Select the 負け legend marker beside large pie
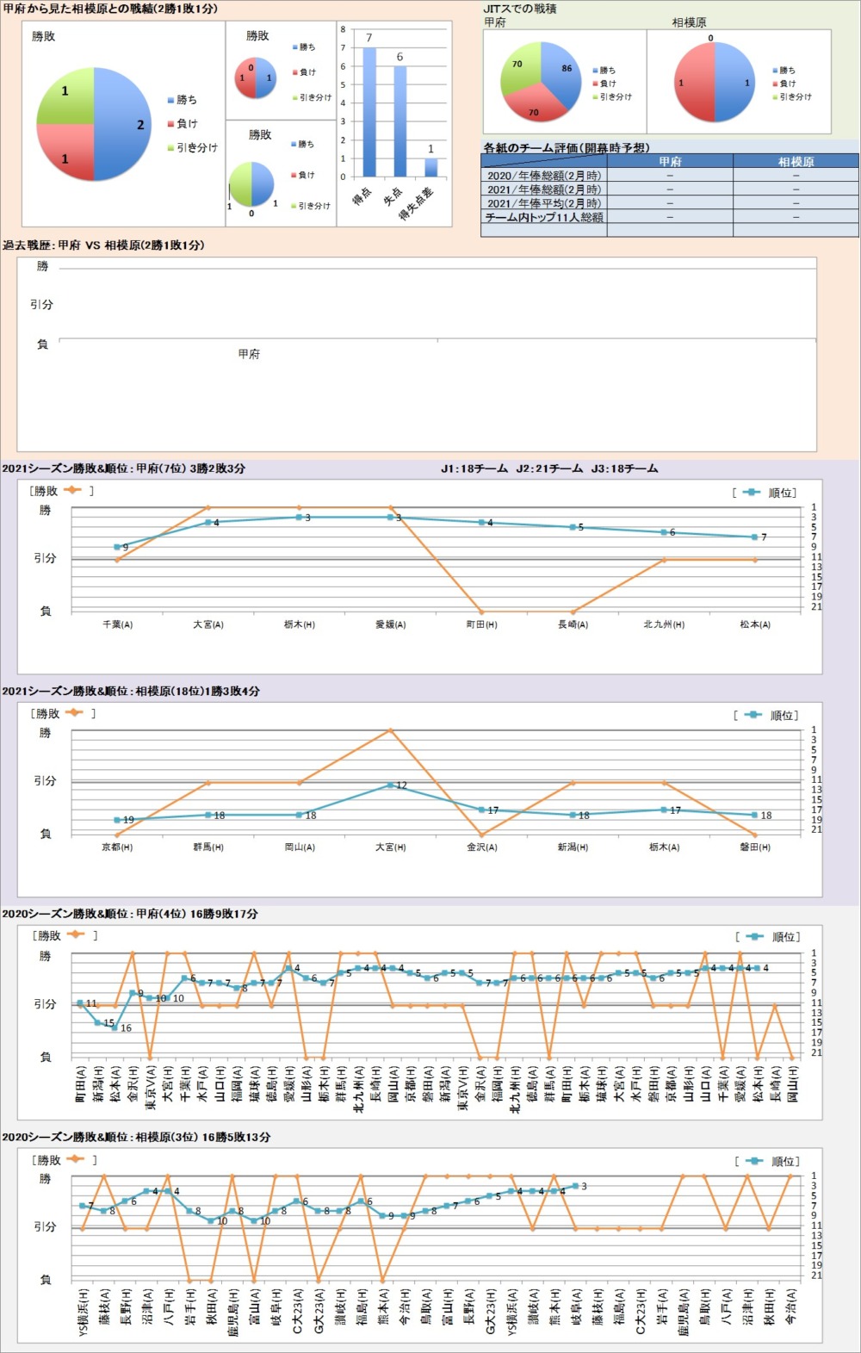The height and width of the screenshot is (1353, 861). [170, 124]
